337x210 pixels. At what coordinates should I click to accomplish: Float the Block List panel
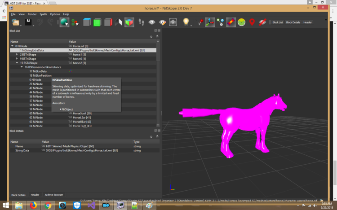156,31
